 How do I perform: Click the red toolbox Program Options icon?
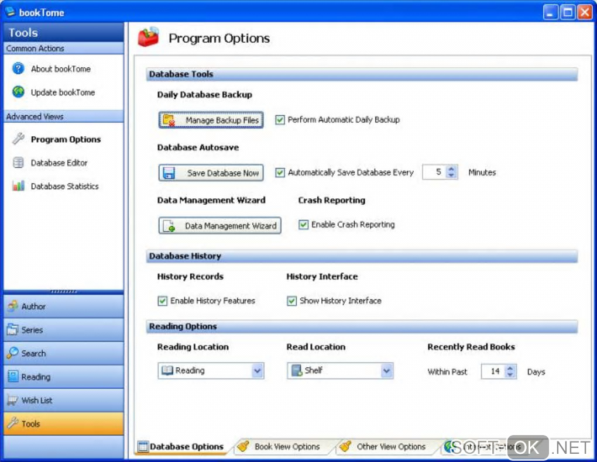coord(149,37)
